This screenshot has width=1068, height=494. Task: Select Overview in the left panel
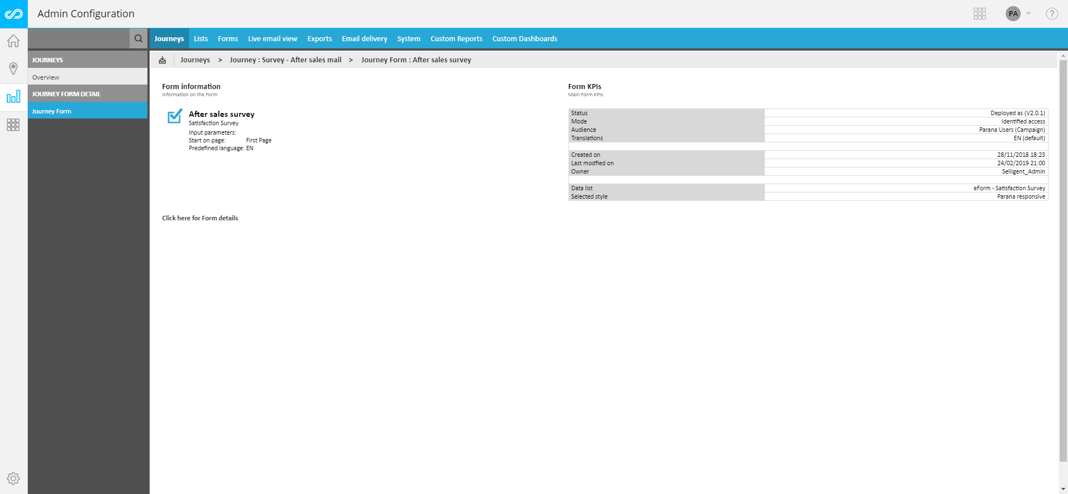pos(46,77)
